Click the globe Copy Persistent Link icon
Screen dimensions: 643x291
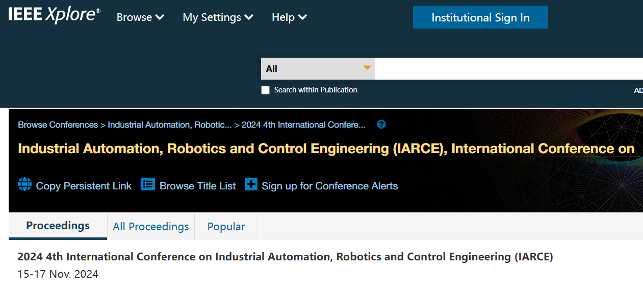pyautogui.click(x=24, y=184)
